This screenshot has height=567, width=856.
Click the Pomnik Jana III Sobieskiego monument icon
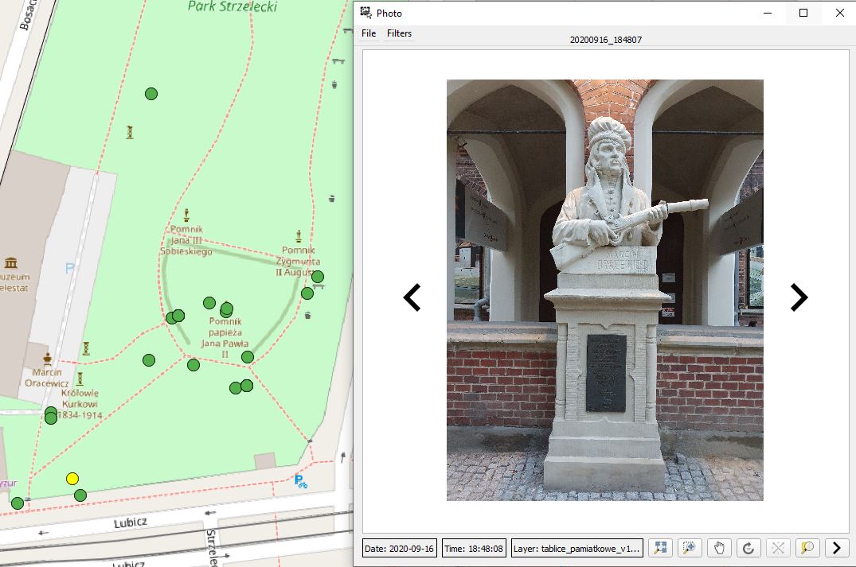click(x=187, y=214)
